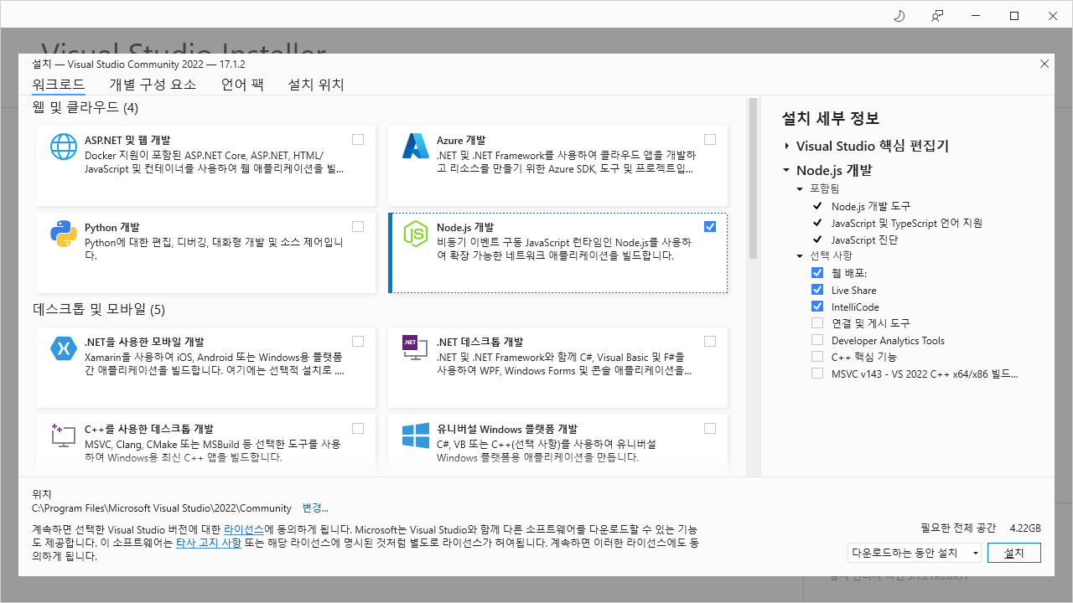The height and width of the screenshot is (603, 1073).
Task: Switch to the 개별 구성 요소 tab
Action: click(153, 85)
